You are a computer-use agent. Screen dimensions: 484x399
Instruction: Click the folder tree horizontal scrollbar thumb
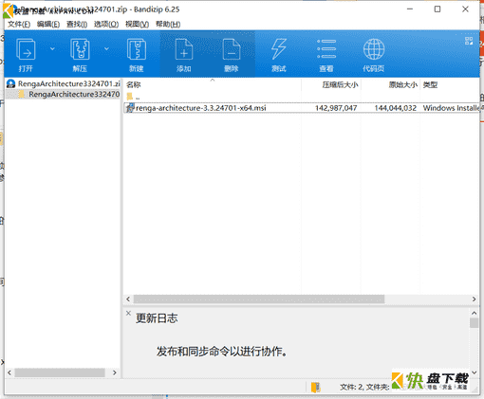(x=60, y=372)
